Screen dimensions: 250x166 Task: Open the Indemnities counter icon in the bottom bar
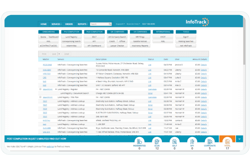[139, 142]
